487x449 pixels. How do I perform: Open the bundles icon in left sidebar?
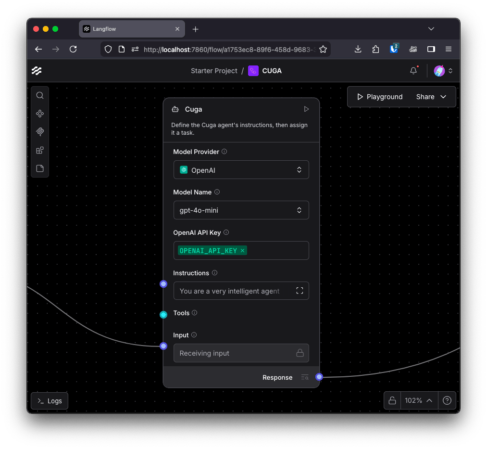coord(40,150)
